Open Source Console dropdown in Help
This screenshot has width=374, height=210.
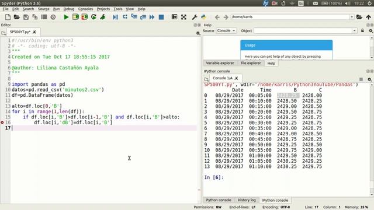coord(226,31)
